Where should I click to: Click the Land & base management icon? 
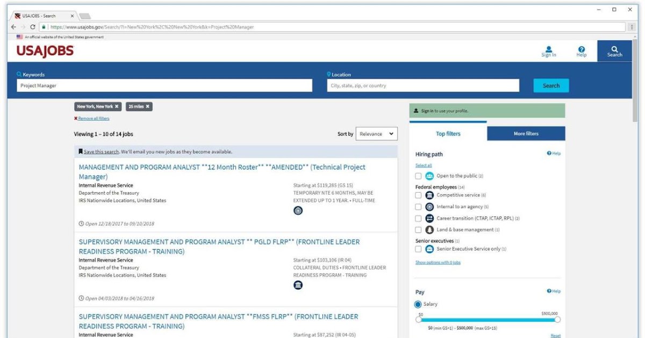(x=429, y=230)
